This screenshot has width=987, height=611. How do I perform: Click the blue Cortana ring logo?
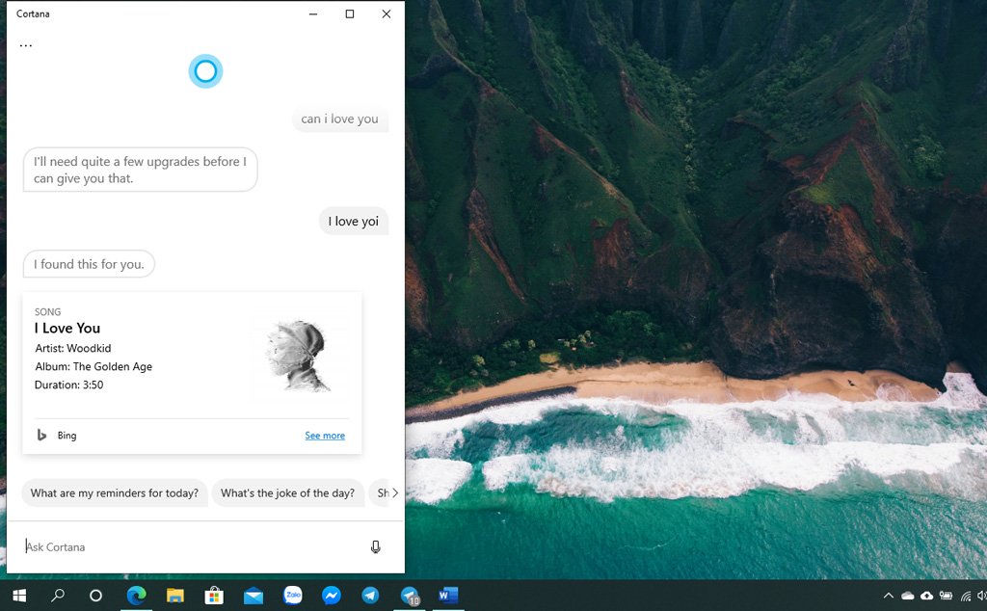[205, 71]
